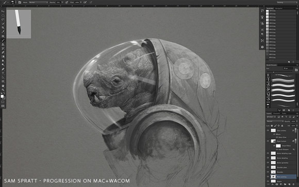Viewport: 299px width, 187px height.
Task: Click the Smart Filters mask thumbnail
Action: [278, 146]
